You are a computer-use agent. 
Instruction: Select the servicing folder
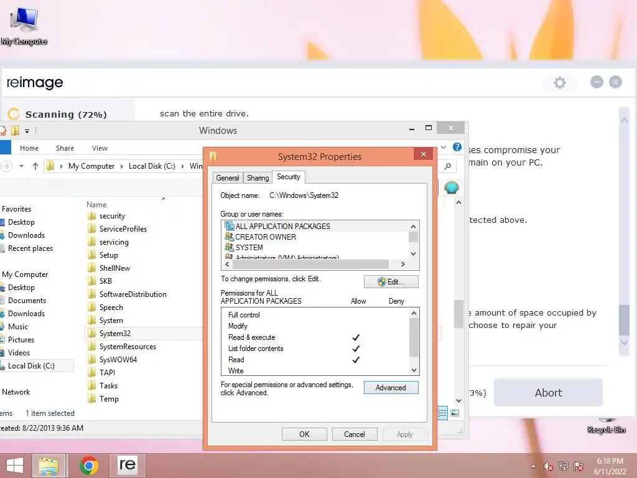(108, 242)
